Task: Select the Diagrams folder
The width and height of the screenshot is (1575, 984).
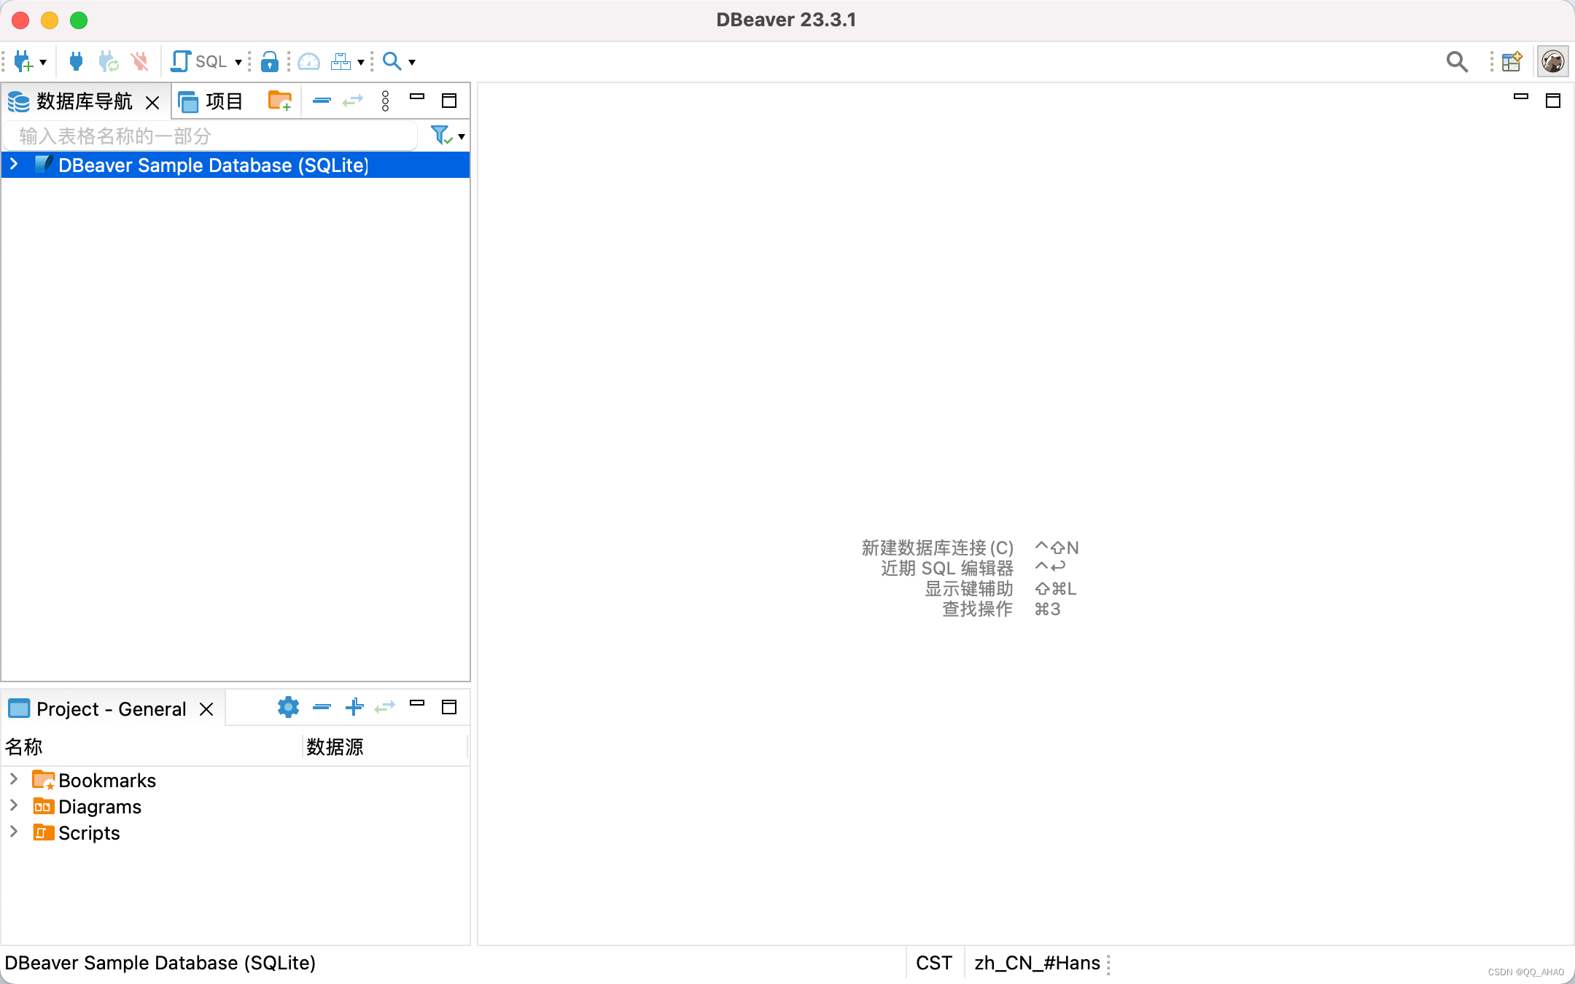Action: (x=87, y=807)
